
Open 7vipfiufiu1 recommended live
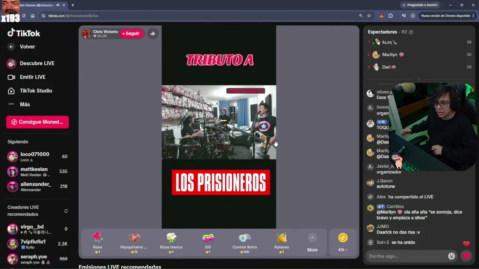click(37, 244)
